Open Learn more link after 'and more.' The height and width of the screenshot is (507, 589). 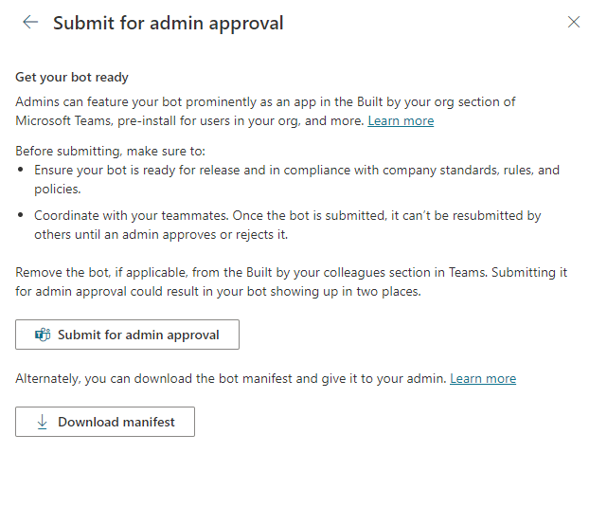401,120
